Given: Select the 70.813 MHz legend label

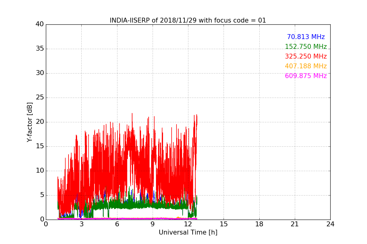Looking at the screenshot, I should pyautogui.click(x=306, y=37).
